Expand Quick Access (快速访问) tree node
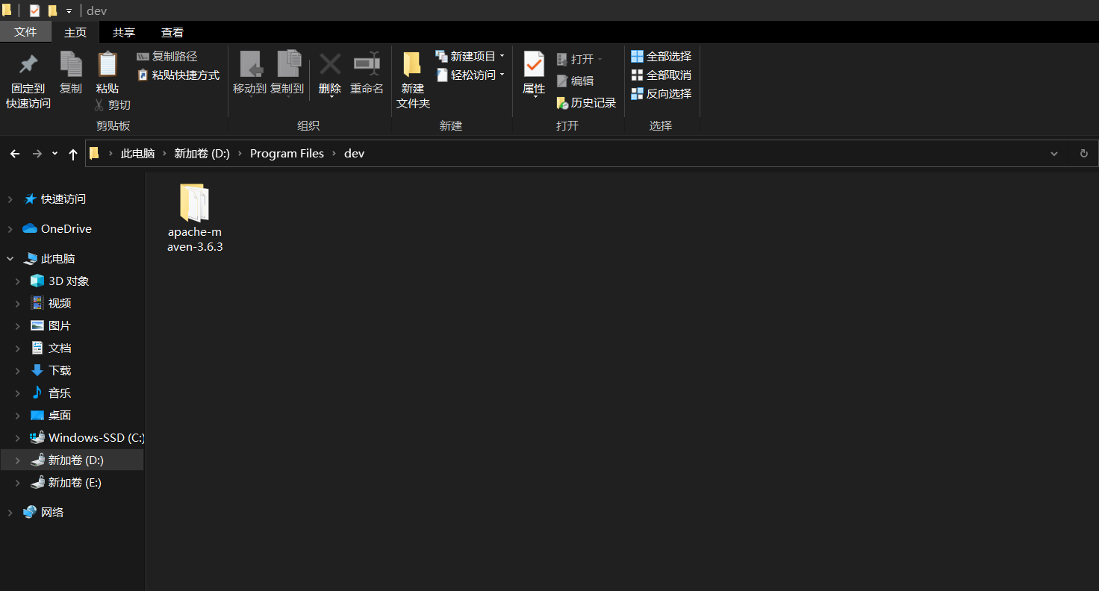The height and width of the screenshot is (591, 1099). (10, 199)
